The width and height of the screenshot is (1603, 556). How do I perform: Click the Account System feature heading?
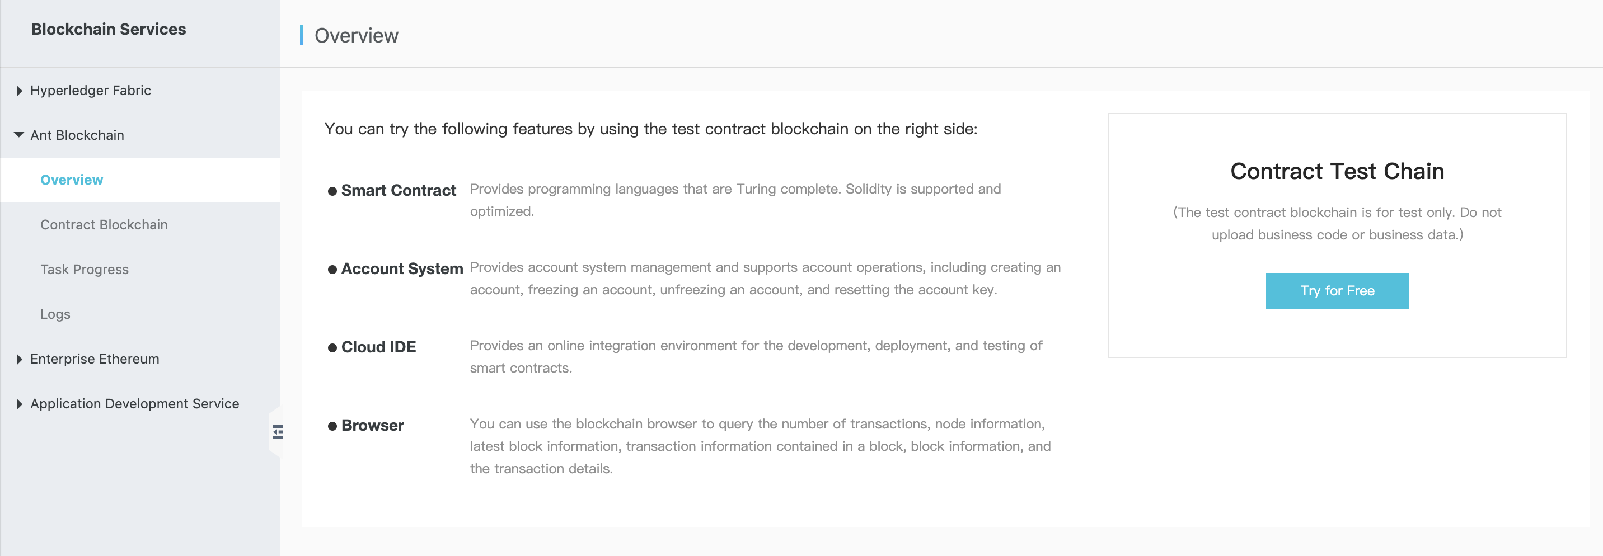click(402, 268)
